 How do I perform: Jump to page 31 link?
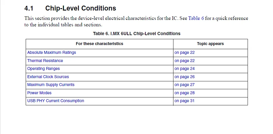point(185,101)
